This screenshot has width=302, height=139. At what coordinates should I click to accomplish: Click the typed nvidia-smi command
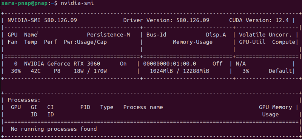[77, 3]
